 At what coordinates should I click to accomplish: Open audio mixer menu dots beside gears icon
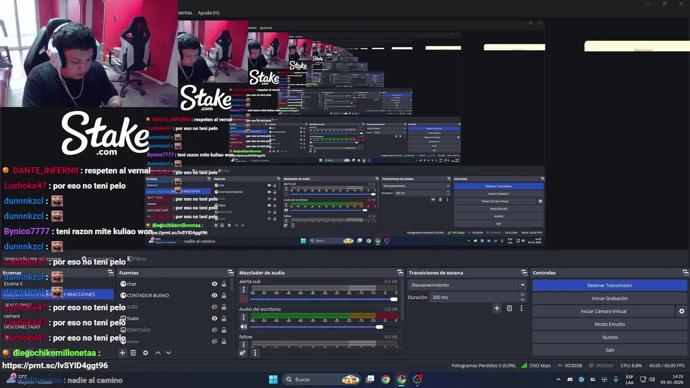(255, 353)
